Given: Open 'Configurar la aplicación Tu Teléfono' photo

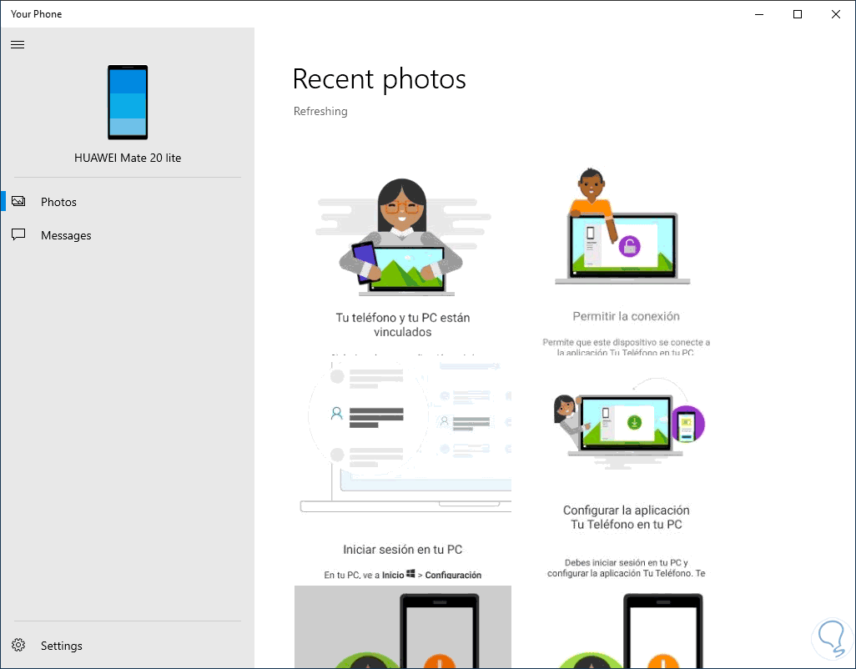Looking at the screenshot, I should pyautogui.click(x=626, y=470).
